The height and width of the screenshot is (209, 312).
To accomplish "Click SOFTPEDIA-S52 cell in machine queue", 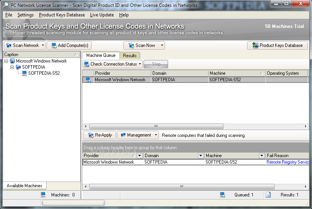I will [x=237, y=80].
